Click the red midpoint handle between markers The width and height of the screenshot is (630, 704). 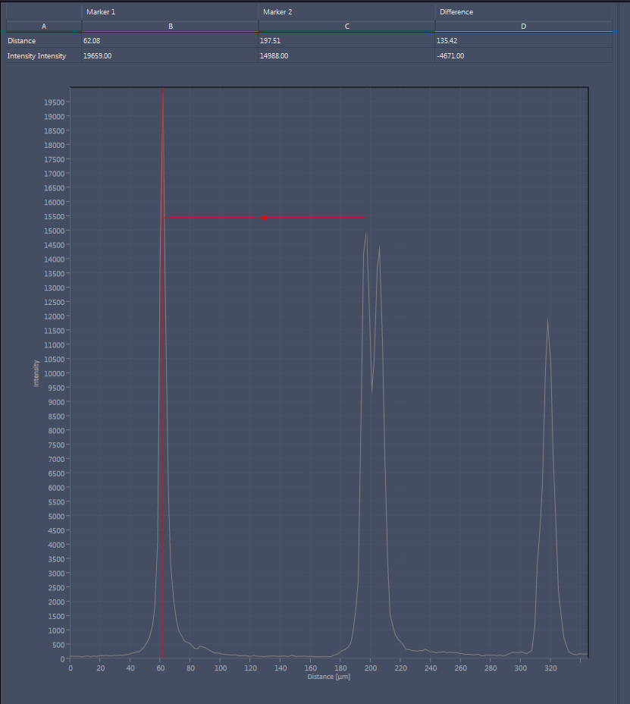pyautogui.click(x=265, y=218)
